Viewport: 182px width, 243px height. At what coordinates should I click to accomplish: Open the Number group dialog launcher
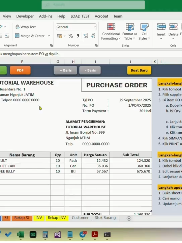pos(96,46)
